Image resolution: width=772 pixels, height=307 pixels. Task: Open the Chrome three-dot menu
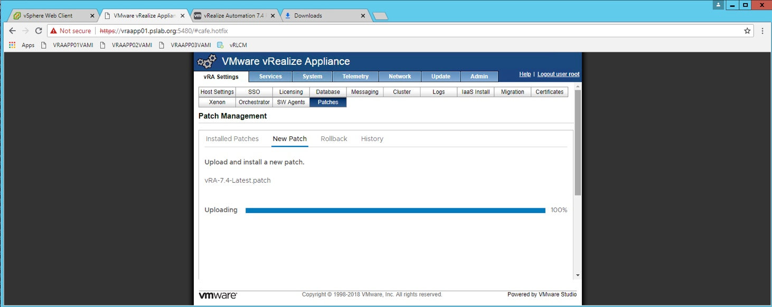(762, 31)
